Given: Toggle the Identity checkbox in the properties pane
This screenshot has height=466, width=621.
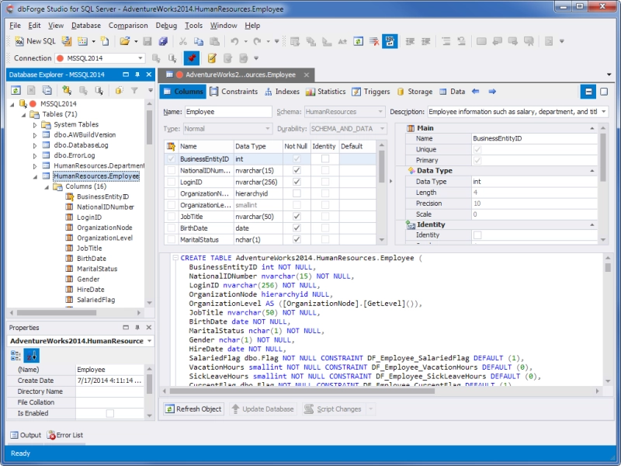Looking at the screenshot, I should 477,235.
